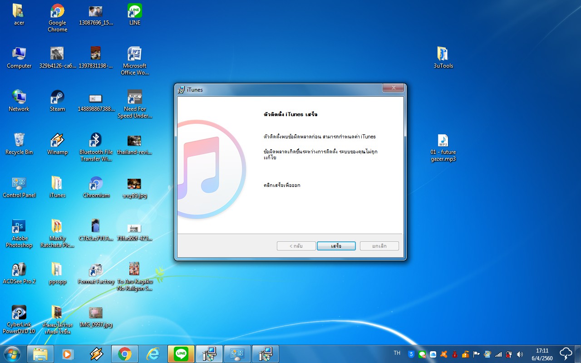This screenshot has width=581, height=363.
Task: Switch to LINE on the taskbar
Action: (x=181, y=354)
